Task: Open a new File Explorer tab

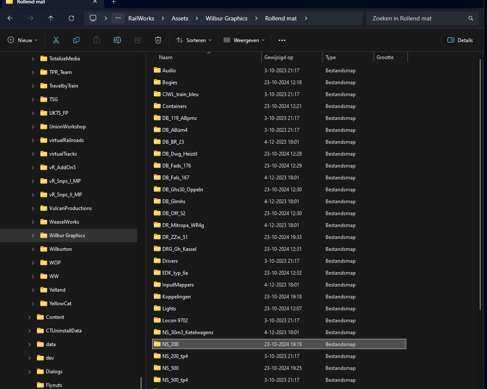Action: tap(113, 2)
